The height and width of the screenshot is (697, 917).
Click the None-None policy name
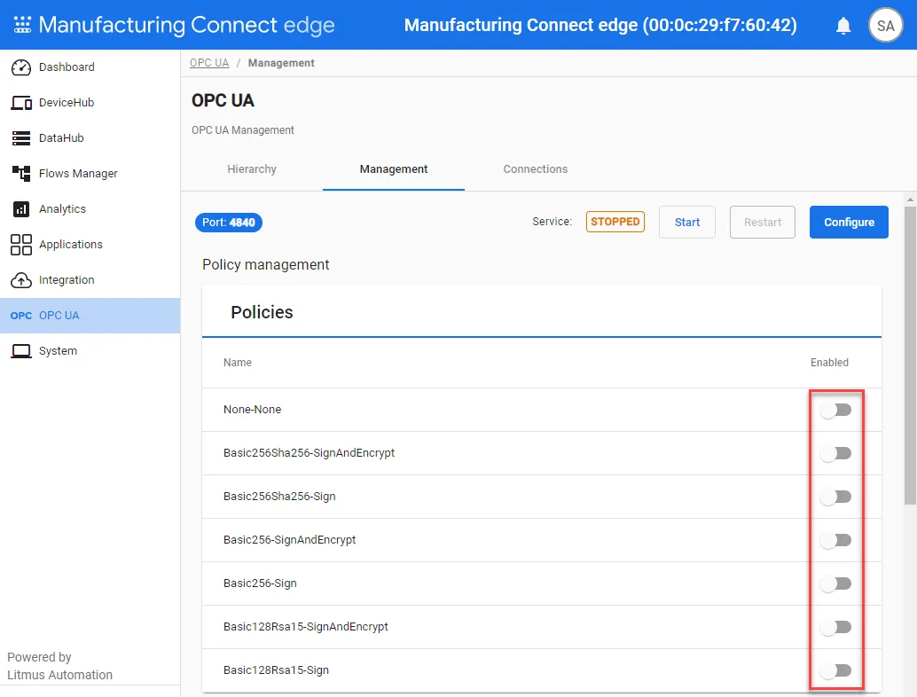tap(252, 410)
